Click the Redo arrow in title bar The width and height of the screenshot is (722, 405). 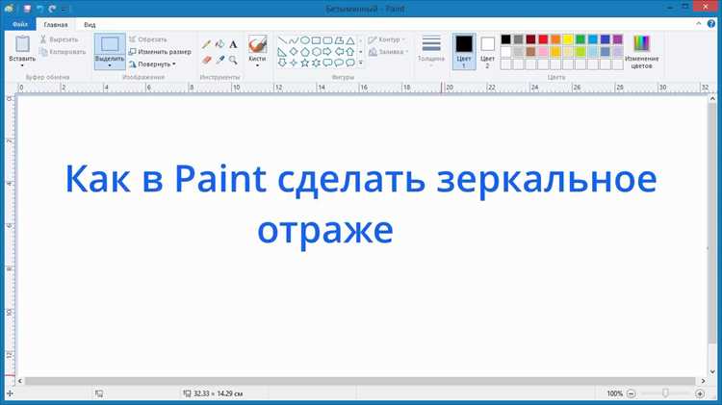pyautogui.click(x=52, y=9)
